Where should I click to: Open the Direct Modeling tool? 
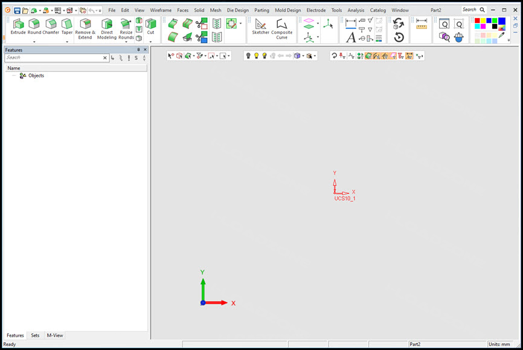tap(107, 29)
